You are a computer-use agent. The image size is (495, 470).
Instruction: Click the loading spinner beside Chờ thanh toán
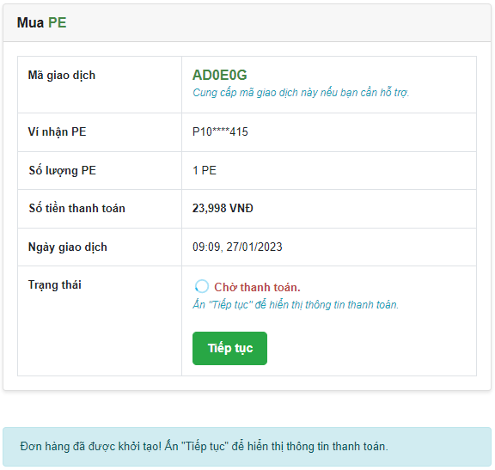pos(202,286)
